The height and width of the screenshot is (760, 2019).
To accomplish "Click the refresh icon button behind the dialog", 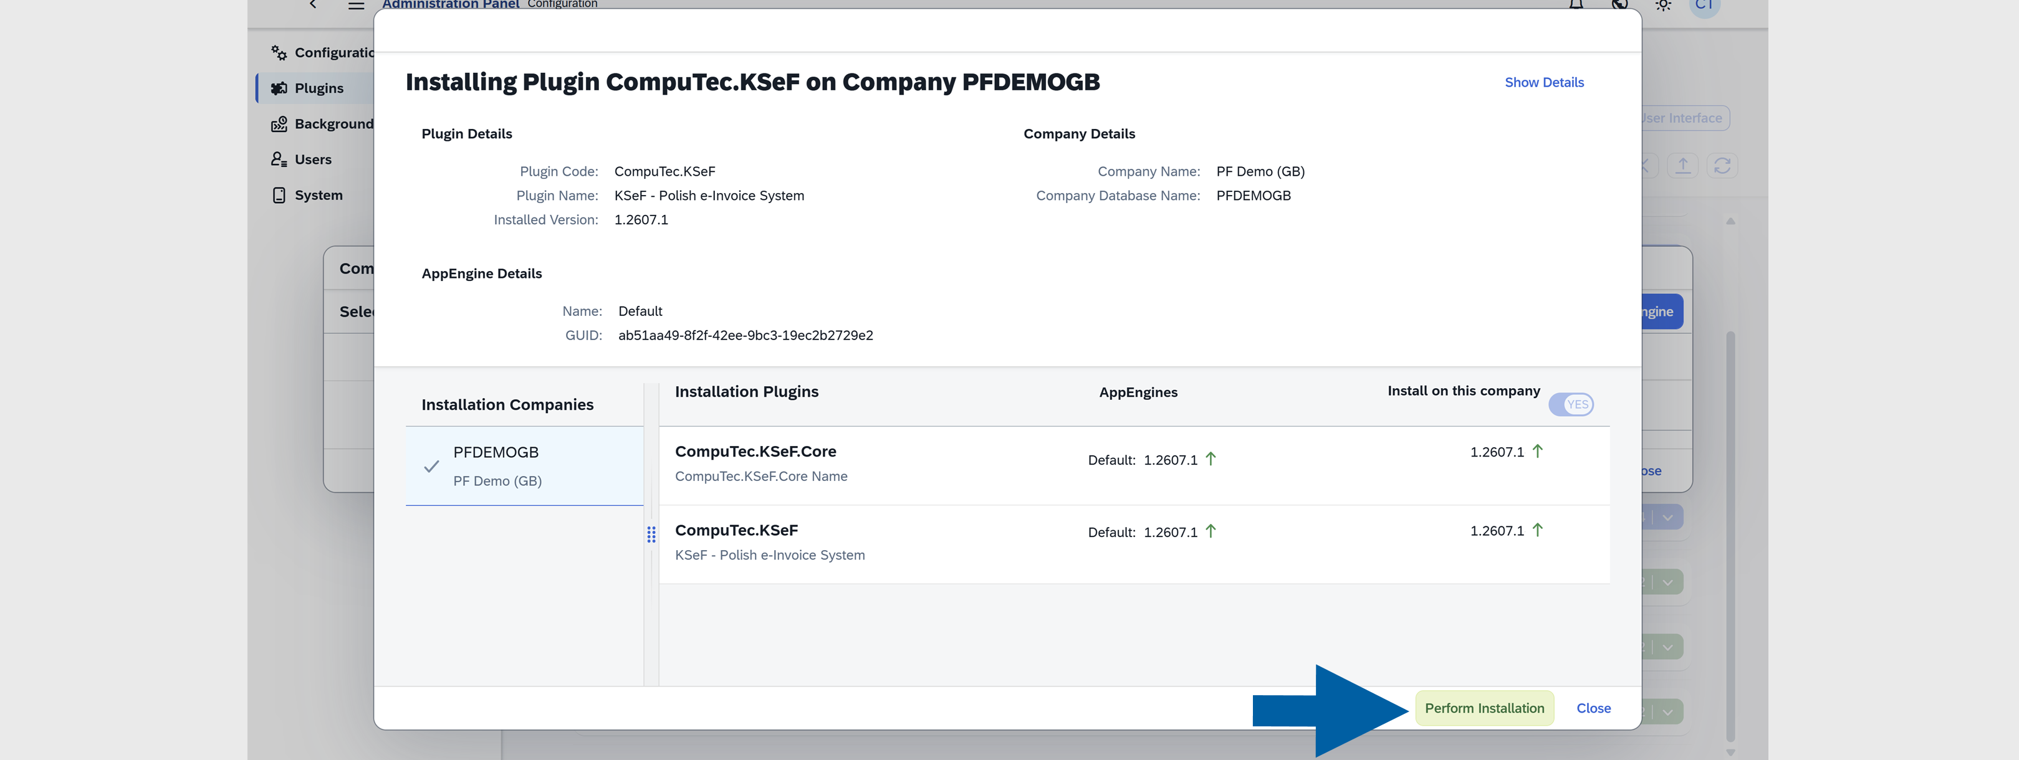I will (1722, 165).
